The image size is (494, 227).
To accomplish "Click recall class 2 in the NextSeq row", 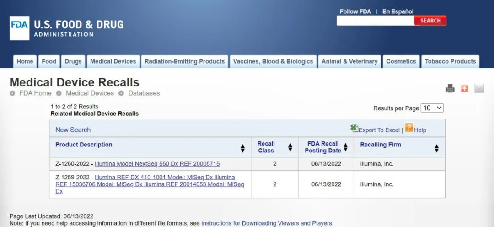I will 275,164.
